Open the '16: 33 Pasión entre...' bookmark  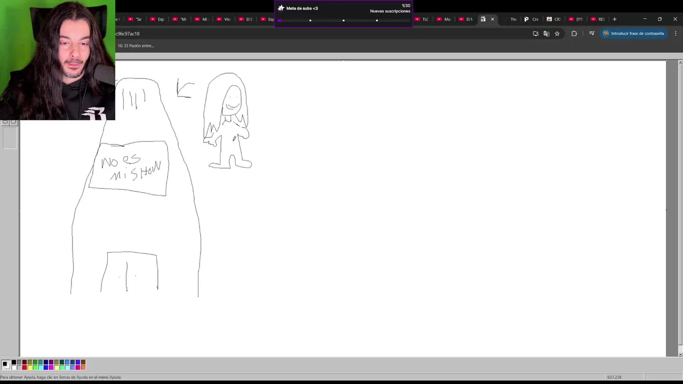[136, 46]
